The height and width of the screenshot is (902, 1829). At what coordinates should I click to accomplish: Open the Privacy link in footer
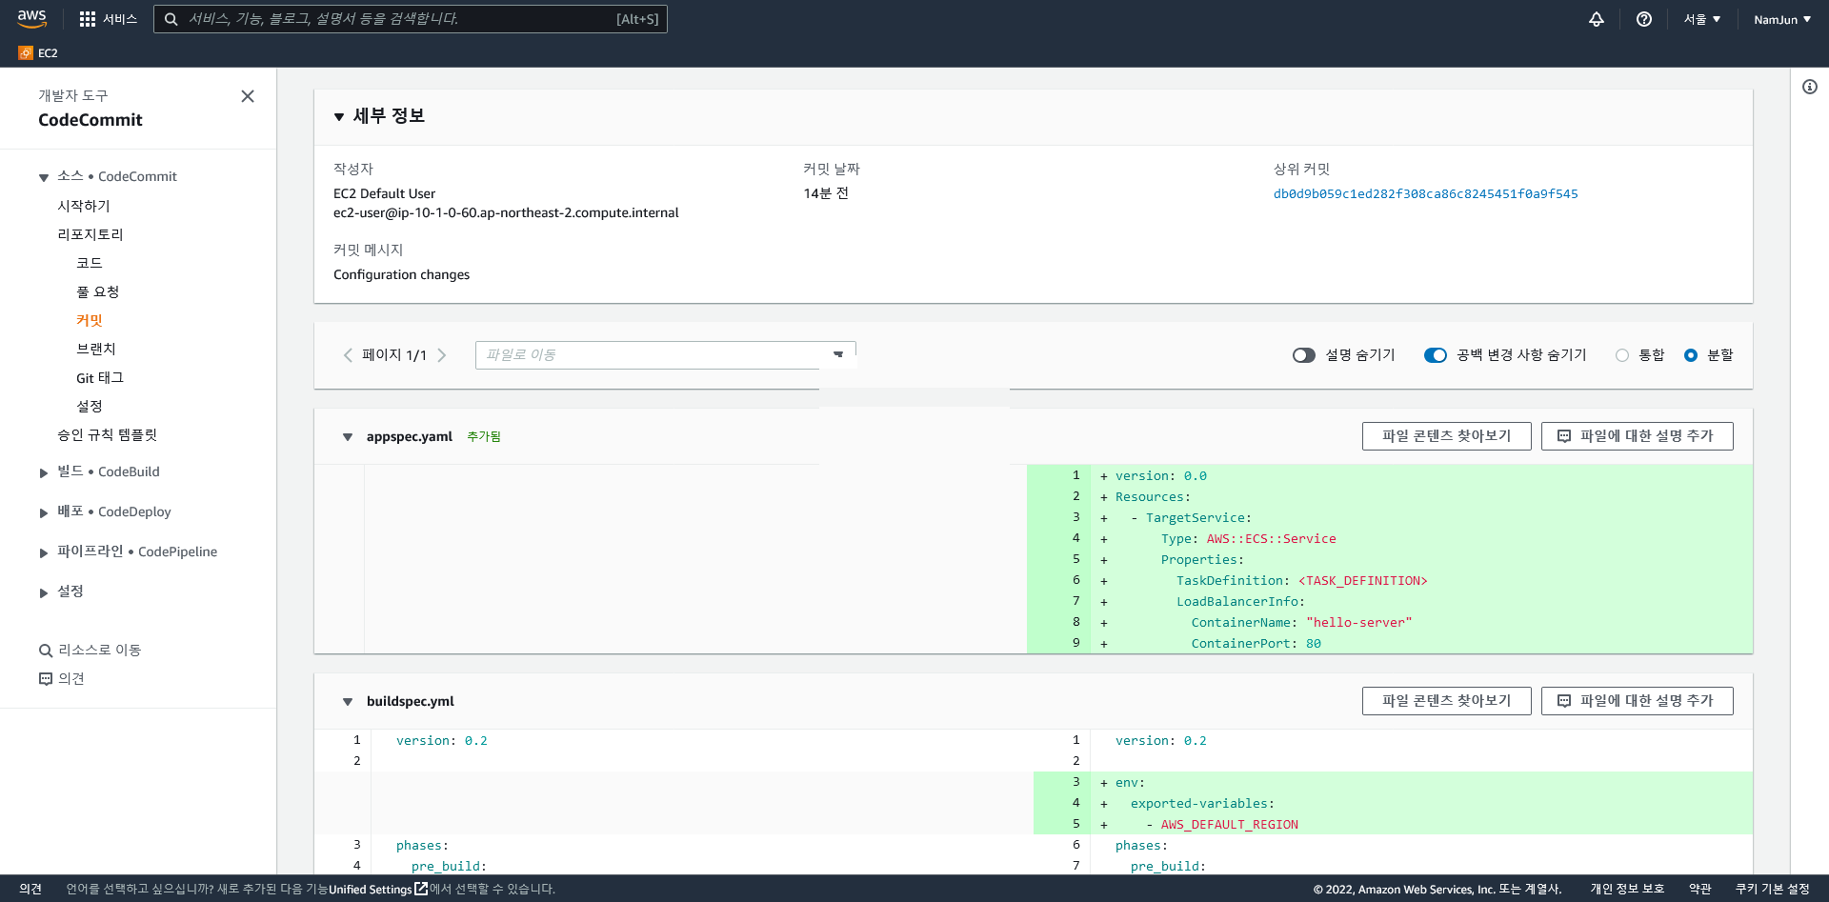point(1627,889)
